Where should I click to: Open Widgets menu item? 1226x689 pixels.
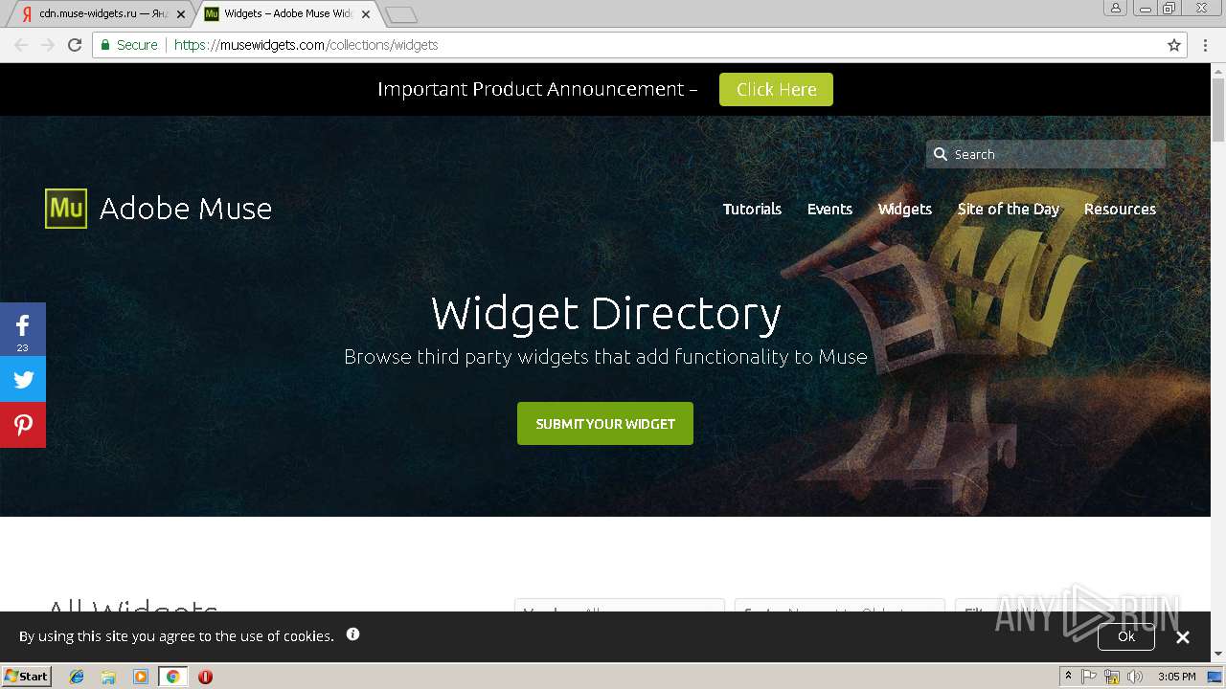pyautogui.click(x=905, y=209)
